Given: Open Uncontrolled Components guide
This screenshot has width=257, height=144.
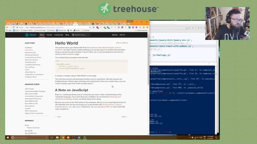Looking at the screenshot, I should tap(34, 96).
